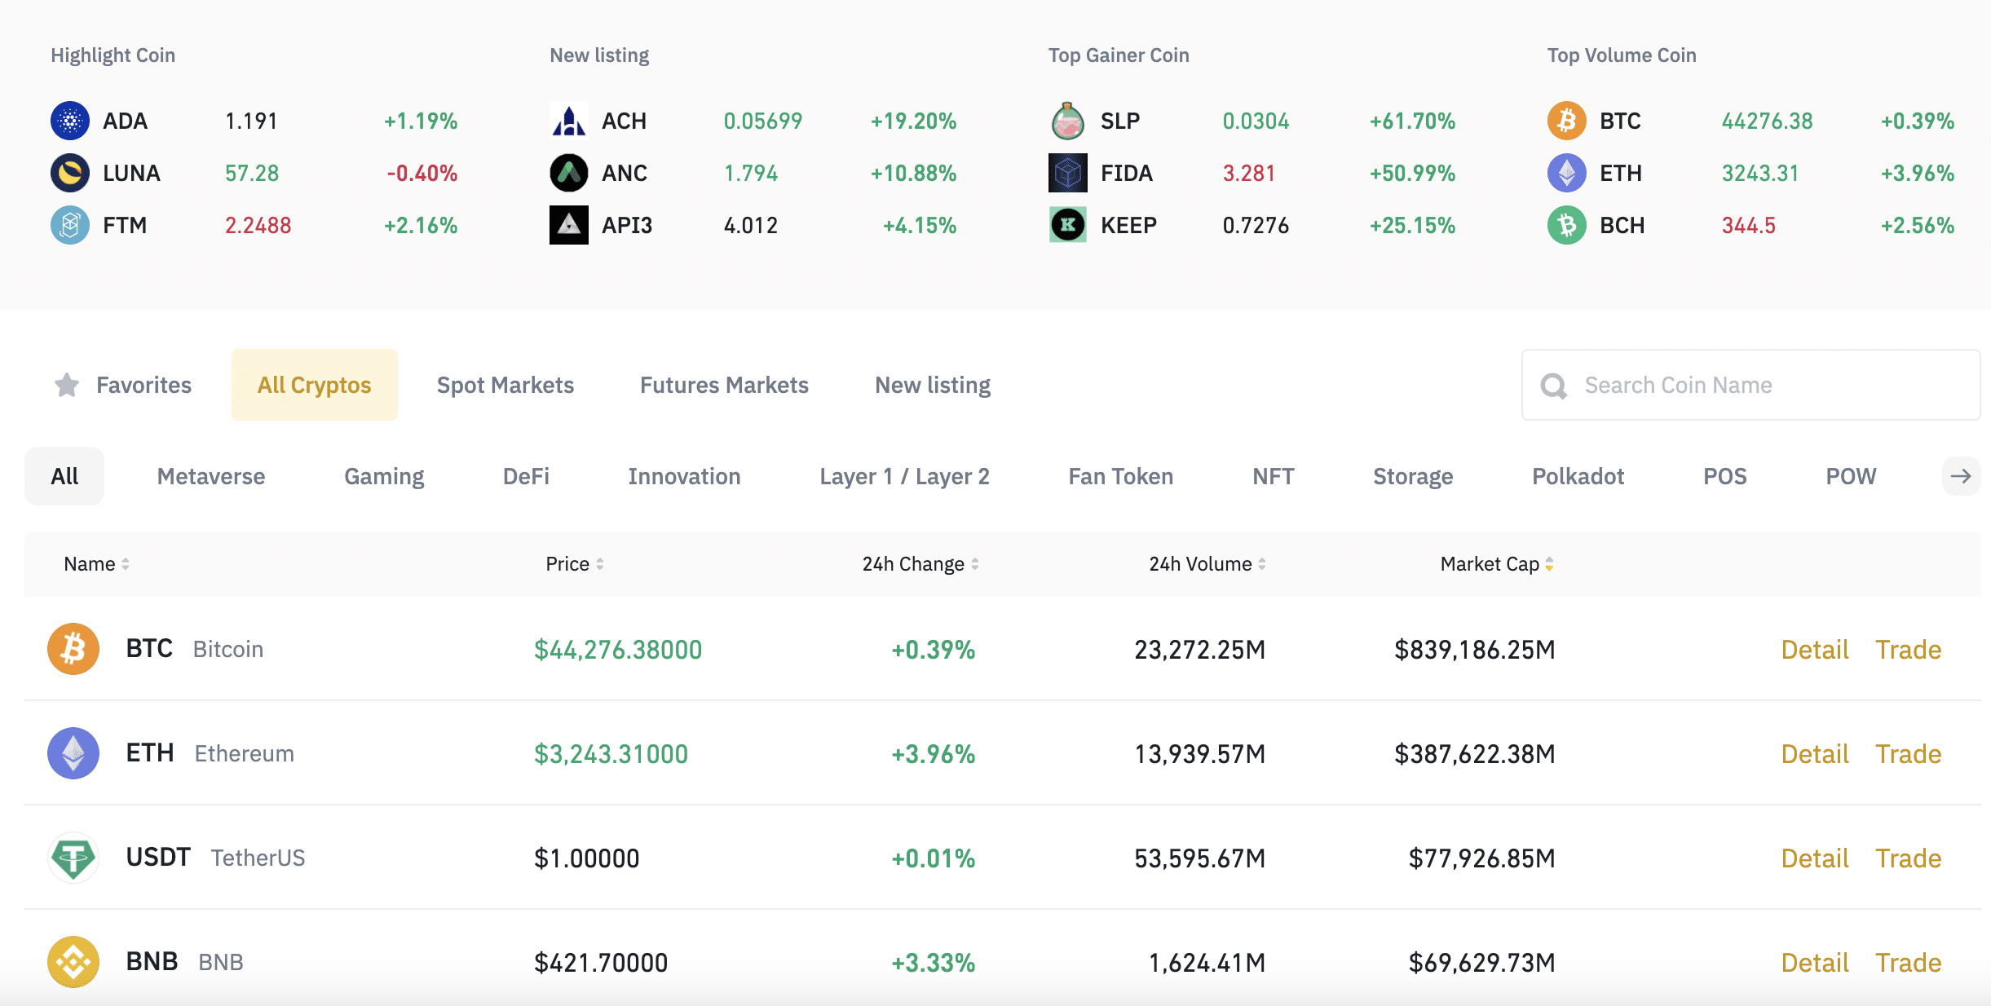The image size is (1991, 1006).
Task: Click the +50.99% change for FIDA
Action: pyautogui.click(x=1412, y=174)
